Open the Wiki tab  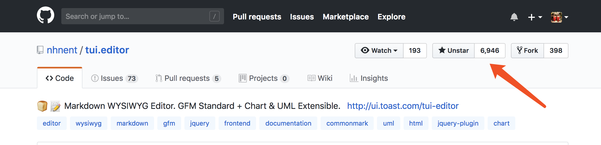pyautogui.click(x=320, y=78)
